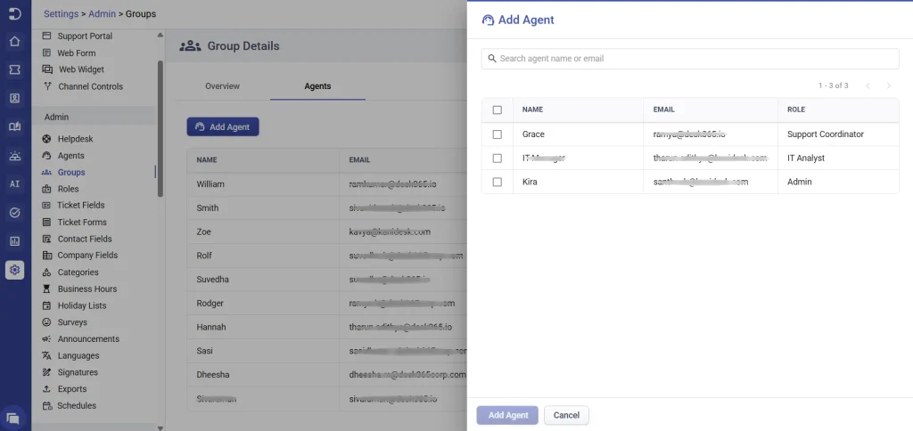Click the Announcements megaphone icon
The image size is (913, 431).
[46, 339]
